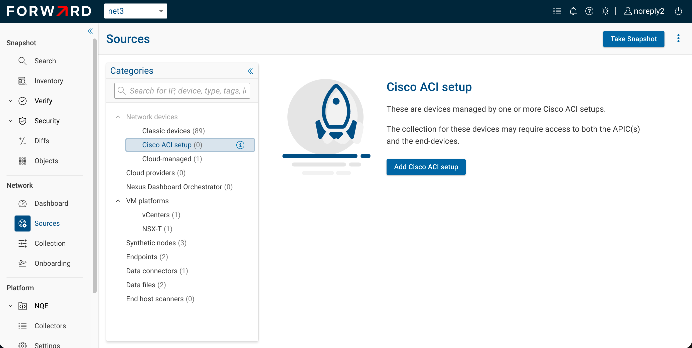Collapse the left navigation sidebar

coord(90,31)
